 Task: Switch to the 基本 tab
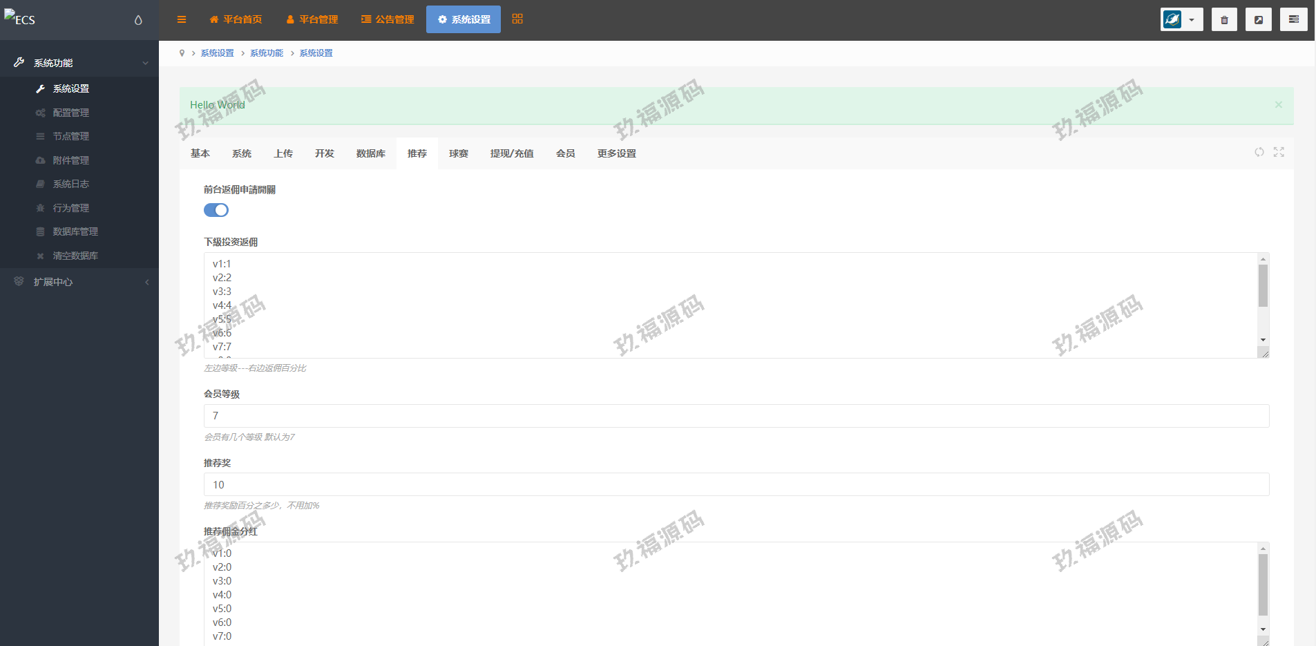pos(200,153)
